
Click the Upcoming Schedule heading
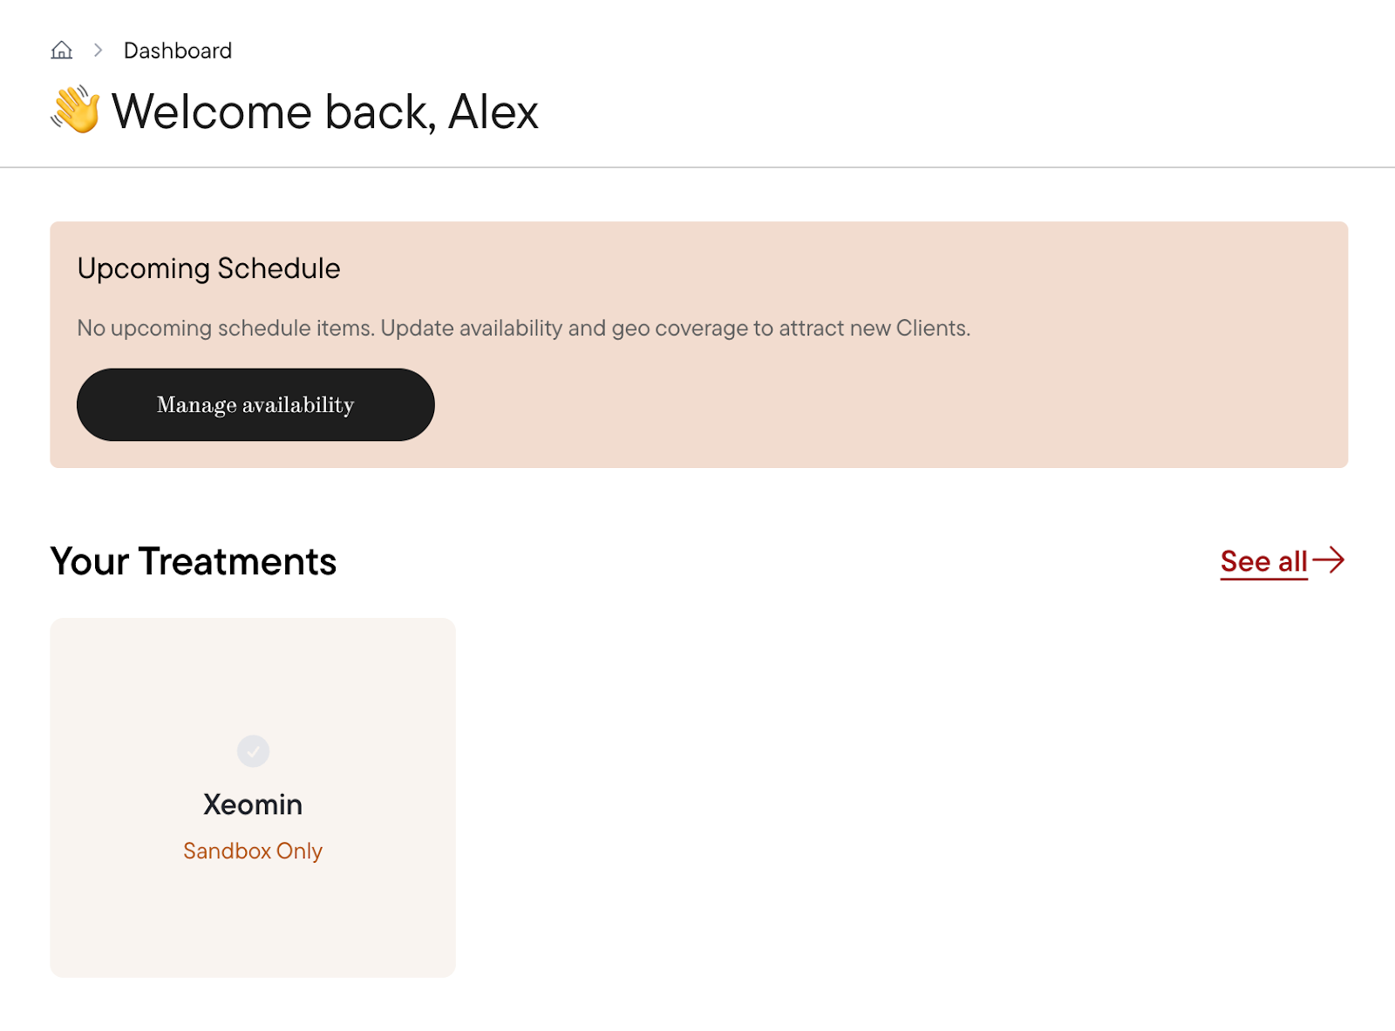point(208,268)
